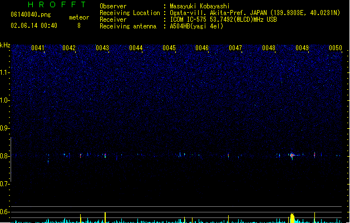Click the A504HB(yagi 4el) antenna text

[x=196, y=26]
